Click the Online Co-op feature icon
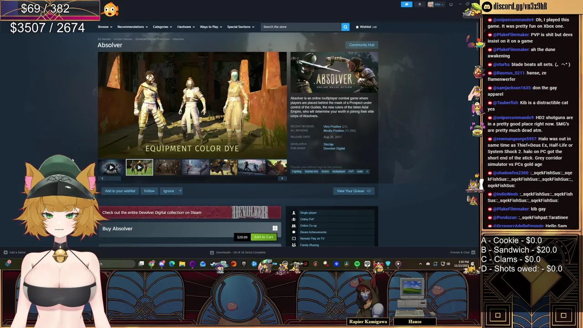583x328 pixels. (x=294, y=225)
